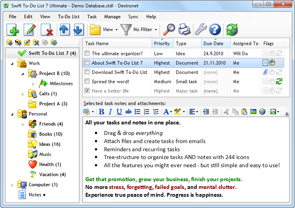Image resolution: width=295 pixels, height=208 pixels.
Task: Sort by Task Name column header
Action: pos(118,43)
